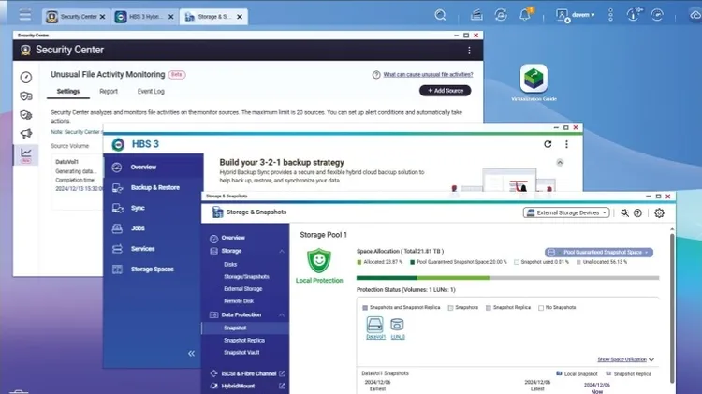Close the HBS 3 taskbar tab
Viewport: 702px width, 394px height.
coord(171,17)
